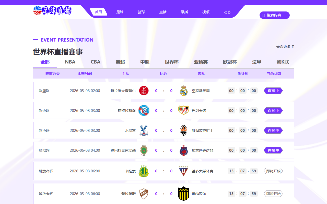Viewport: 327px width, 204px height.
Task: Select the NBA league tab
Action: pyautogui.click(x=70, y=62)
